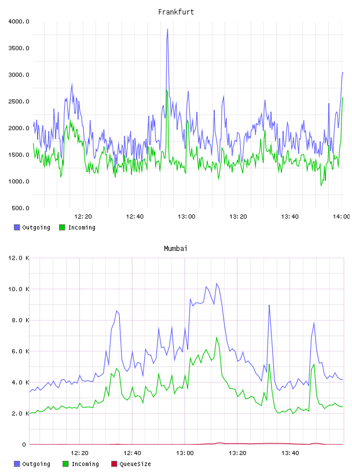Screen dimensions: 352x473
Task: Click the 13:40 time label on Mumbai chart
Action: coord(290,453)
